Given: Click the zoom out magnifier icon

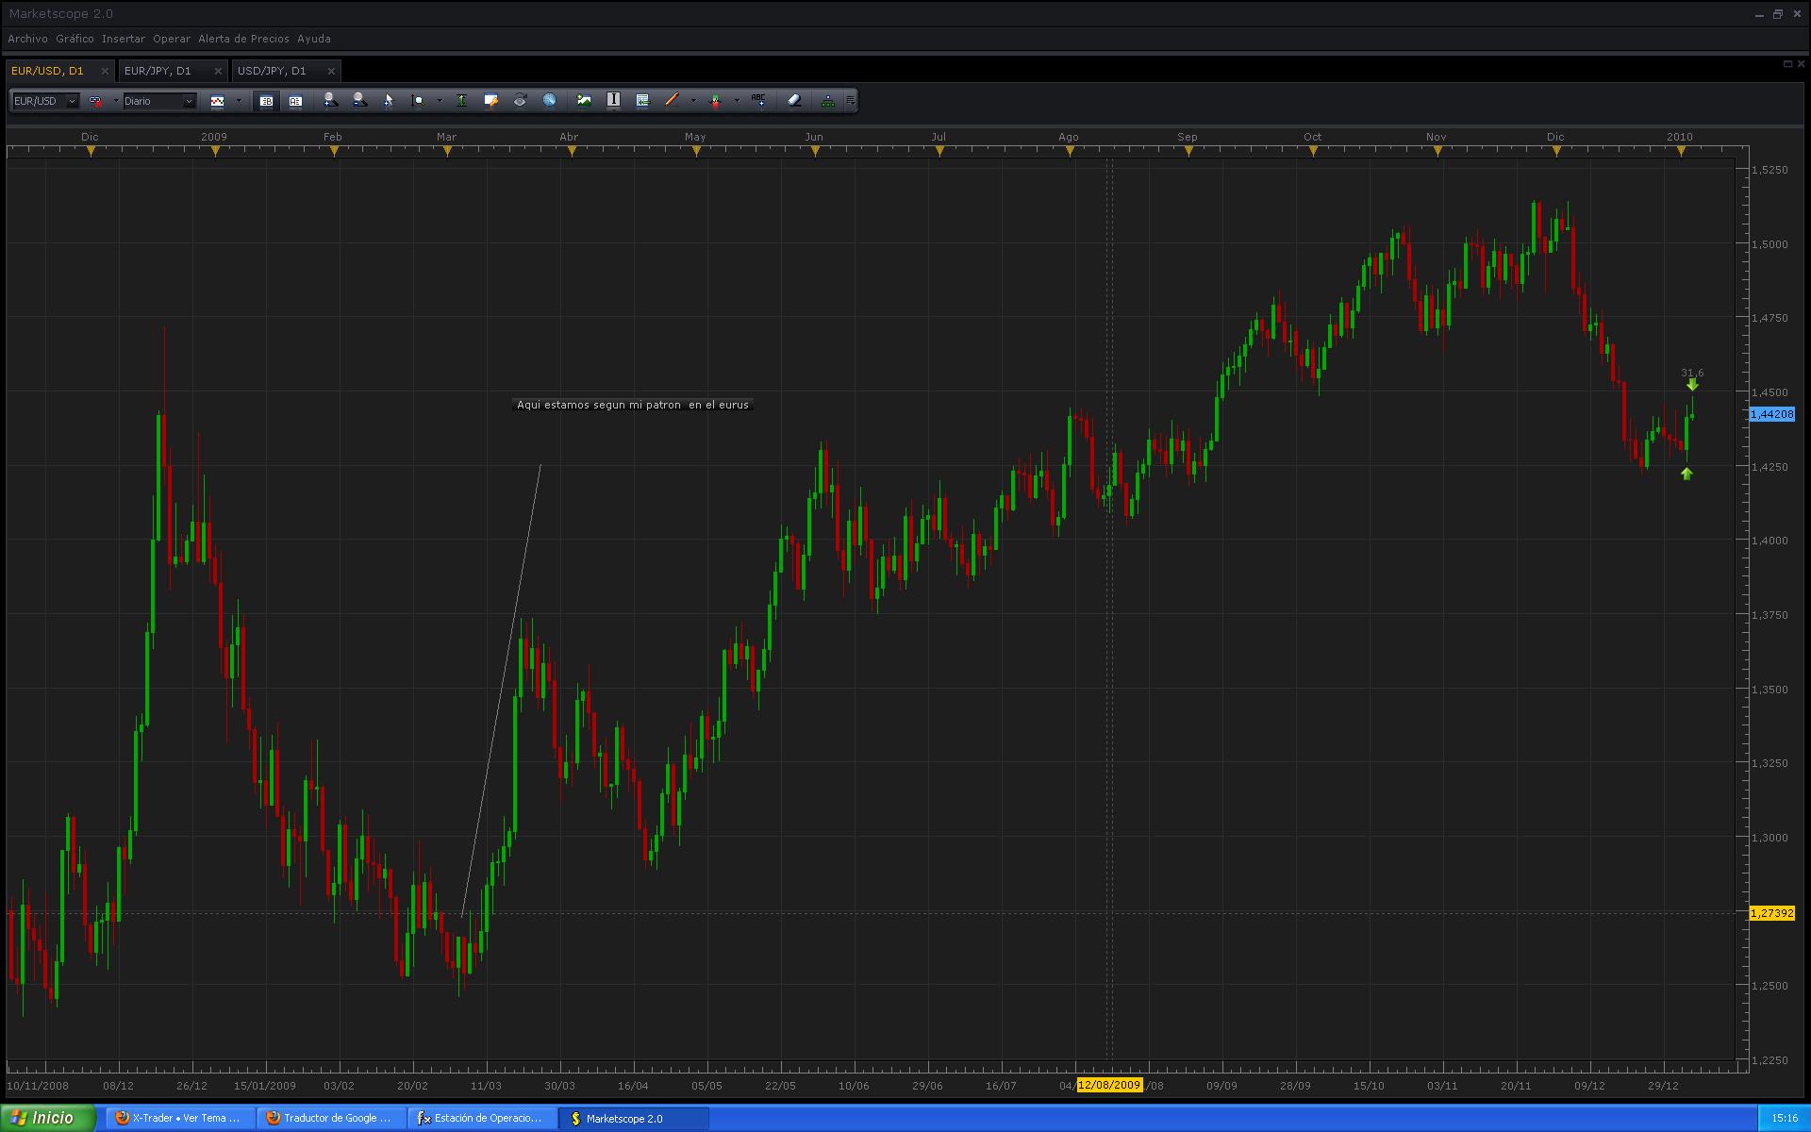Looking at the screenshot, I should click(359, 100).
